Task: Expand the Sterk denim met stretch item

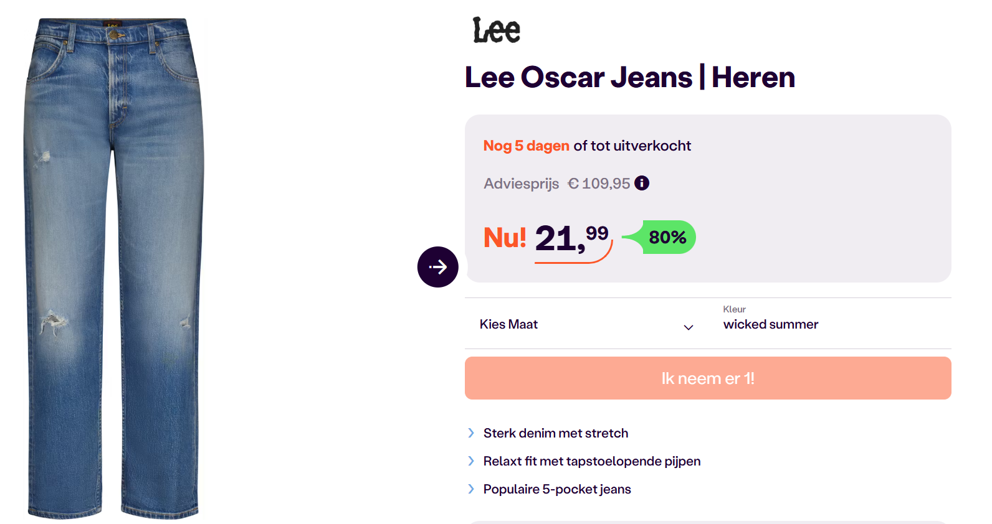Action: 555,433
